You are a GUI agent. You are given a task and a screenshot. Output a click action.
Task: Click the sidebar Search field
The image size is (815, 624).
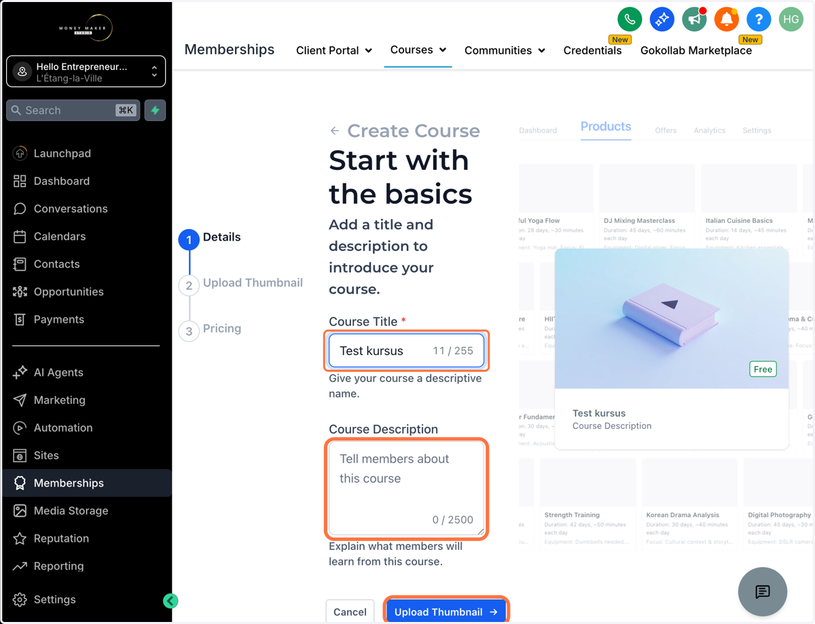(x=73, y=110)
